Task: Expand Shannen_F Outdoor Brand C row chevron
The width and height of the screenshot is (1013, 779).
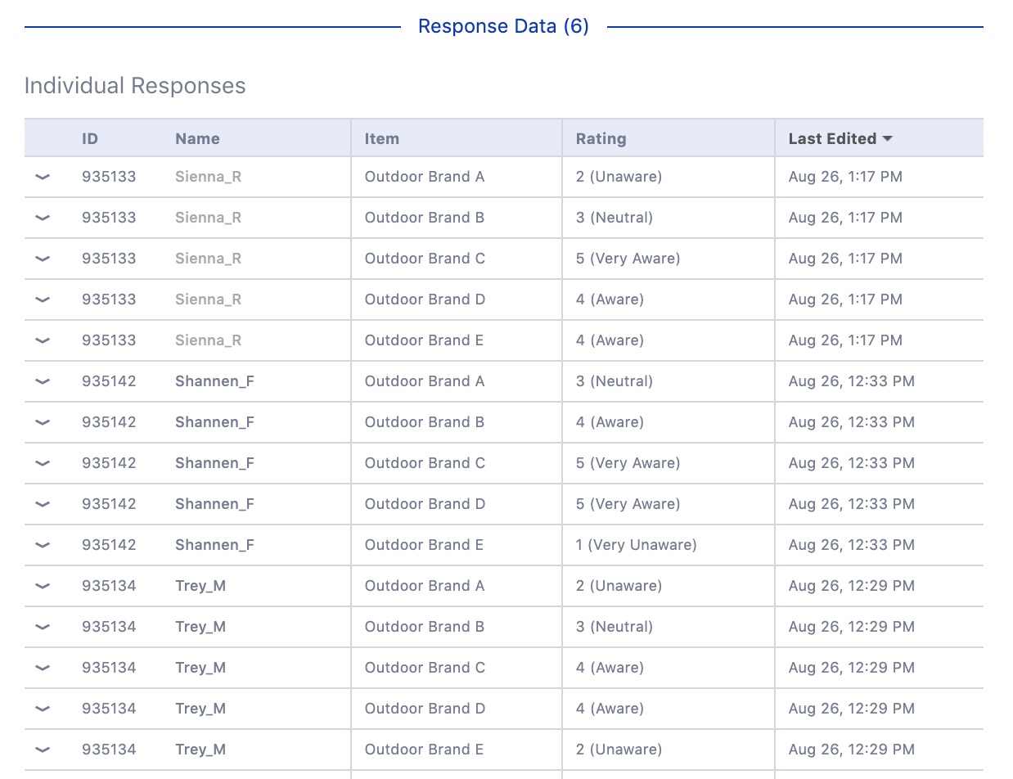Action: (43, 463)
